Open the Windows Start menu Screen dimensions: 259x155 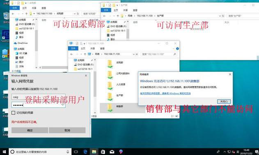[x=4, y=152]
